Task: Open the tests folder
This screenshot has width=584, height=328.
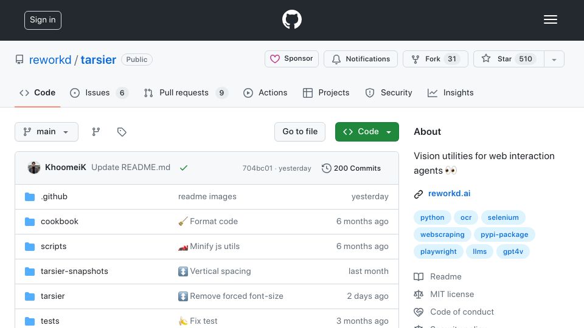Action: (50, 321)
